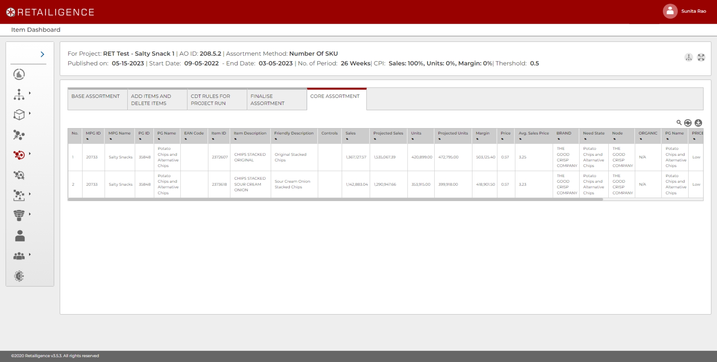Viewport: 717px width, 362px height.
Task: Expand submenu arrow beside the user group icon
Action: (x=30, y=254)
